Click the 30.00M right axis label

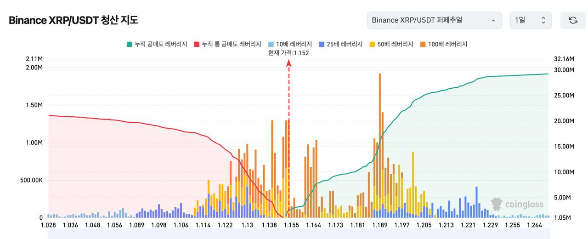click(x=564, y=70)
